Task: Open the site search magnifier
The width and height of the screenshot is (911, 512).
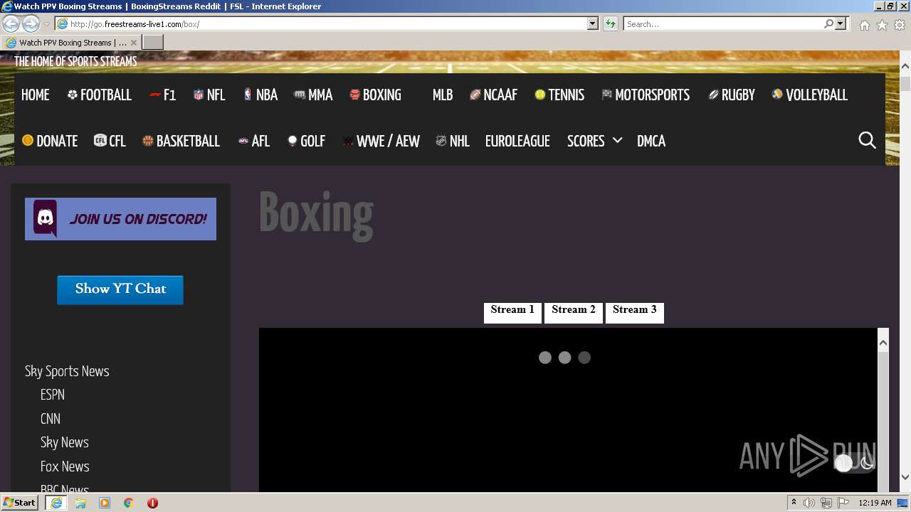Action: (x=867, y=140)
